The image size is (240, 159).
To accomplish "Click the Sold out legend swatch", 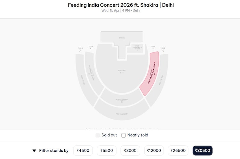I will coord(98,135).
